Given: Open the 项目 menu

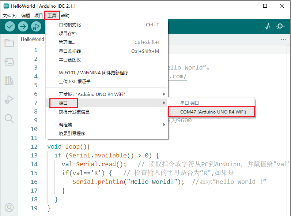Looking at the screenshot, I should coord(39,15).
